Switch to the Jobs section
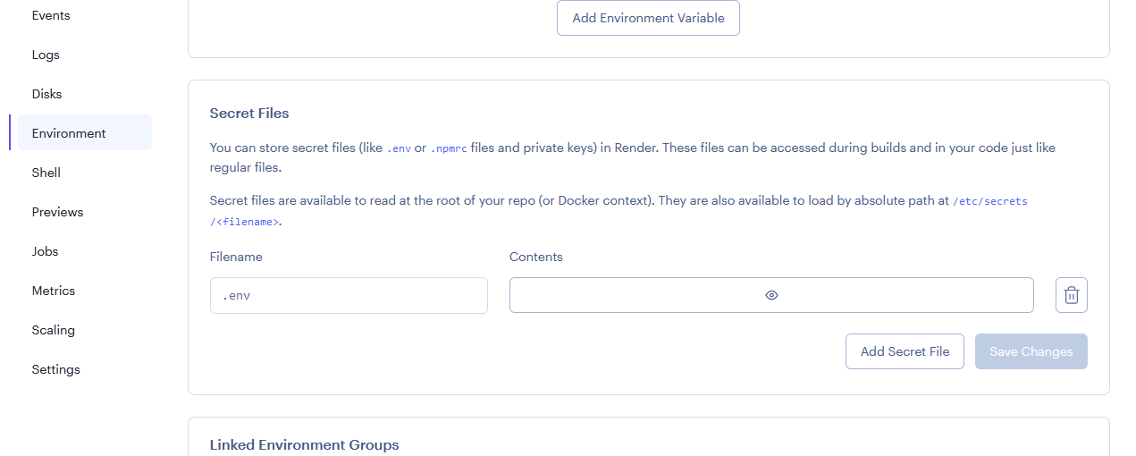1136x456 pixels. point(45,251)
